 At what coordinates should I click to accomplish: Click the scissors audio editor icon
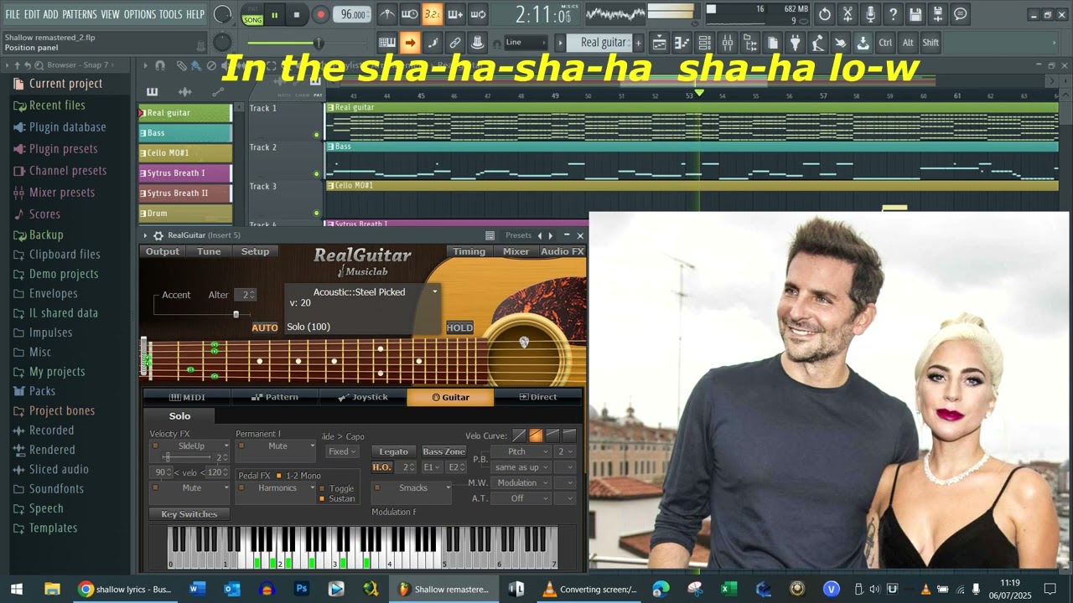tap(848, 14)
